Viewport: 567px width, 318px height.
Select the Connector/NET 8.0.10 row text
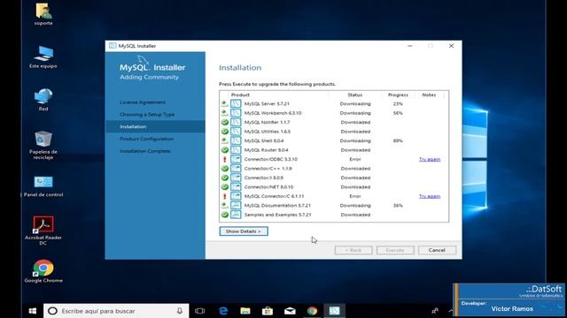(268, 186)
